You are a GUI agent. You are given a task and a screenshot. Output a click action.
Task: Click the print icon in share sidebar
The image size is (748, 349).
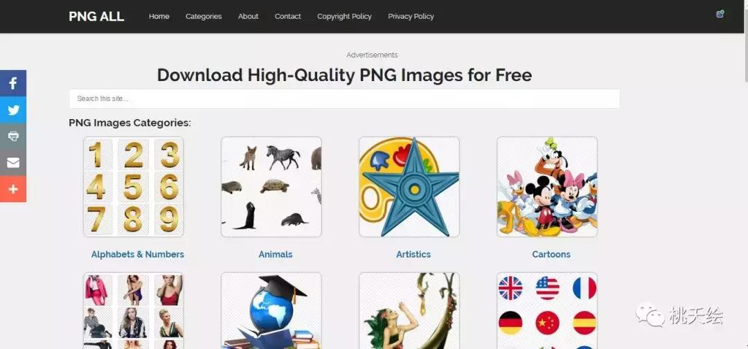pos(13,136)
